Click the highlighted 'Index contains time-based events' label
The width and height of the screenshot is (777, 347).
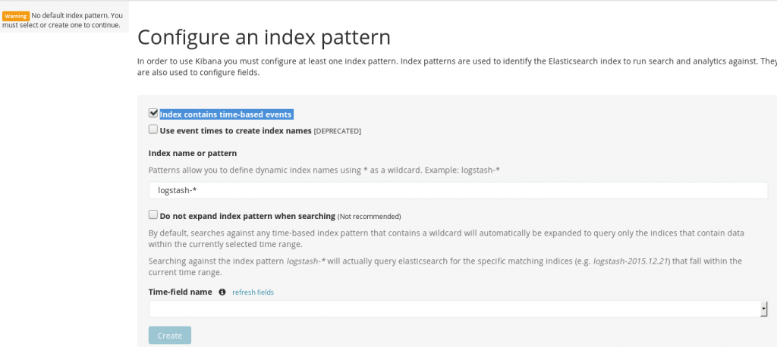226,114
